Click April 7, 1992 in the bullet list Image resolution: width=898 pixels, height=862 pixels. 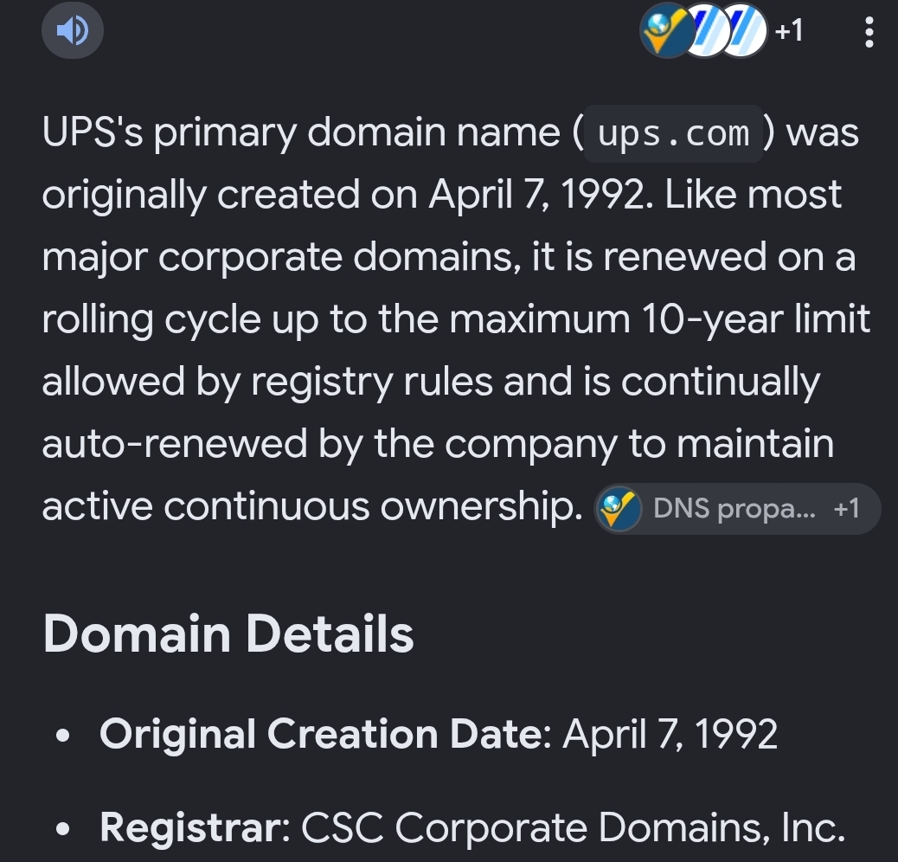click(670, 734)
